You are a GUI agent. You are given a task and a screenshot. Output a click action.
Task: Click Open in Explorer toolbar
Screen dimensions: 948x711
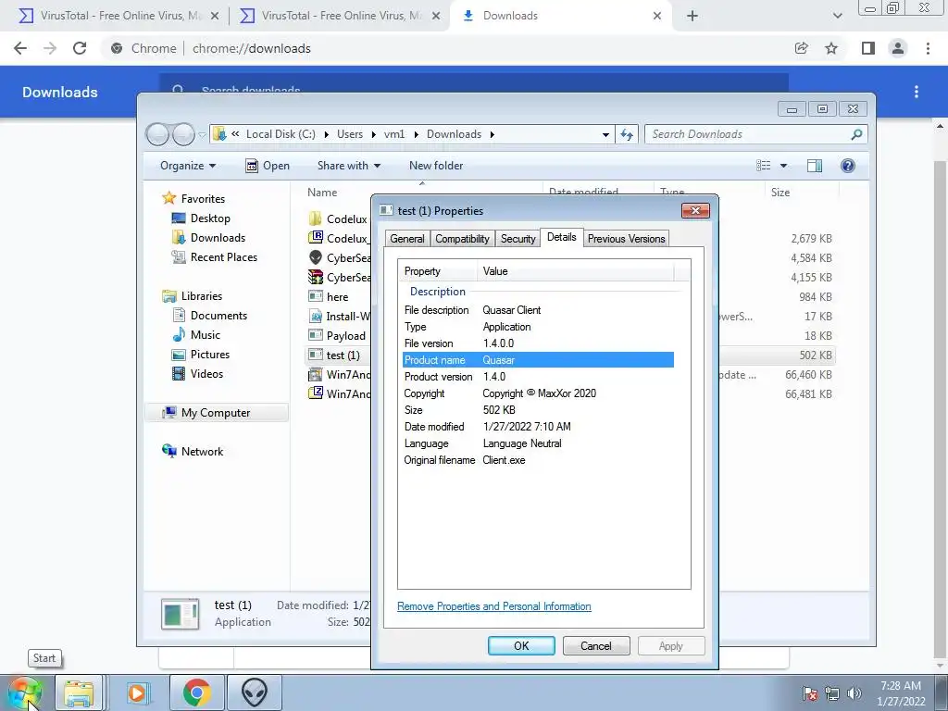point(268,166)
